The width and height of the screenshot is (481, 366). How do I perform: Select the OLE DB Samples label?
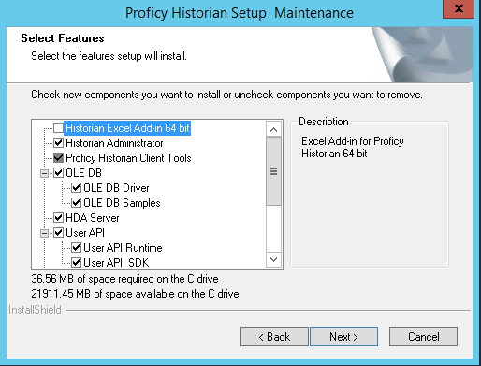122,203
